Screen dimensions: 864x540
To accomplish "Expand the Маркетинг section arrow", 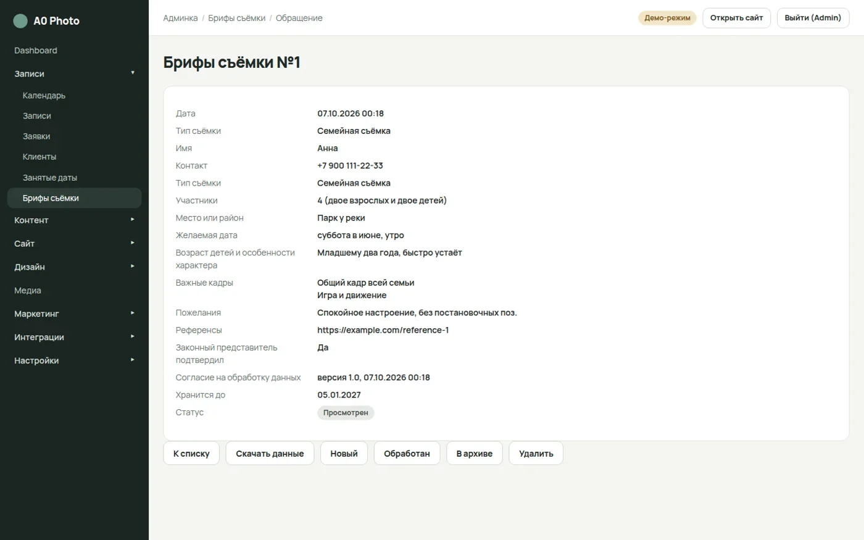I will click(x=133, y=314).
